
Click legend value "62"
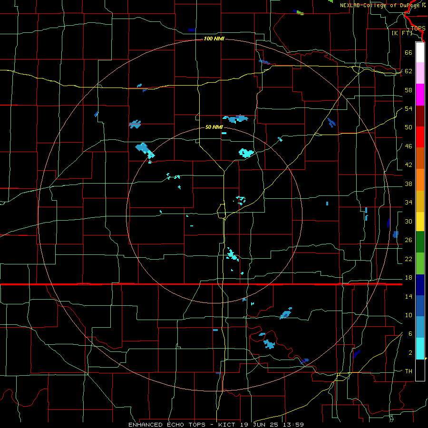409,71
